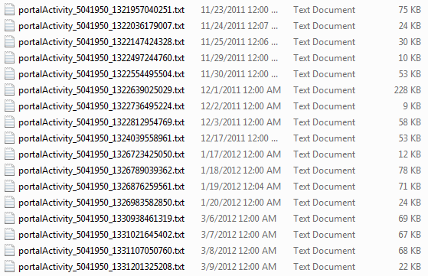
Task: Select the text file icon dated 11/24/2011
Action: [x=9, y=26]
